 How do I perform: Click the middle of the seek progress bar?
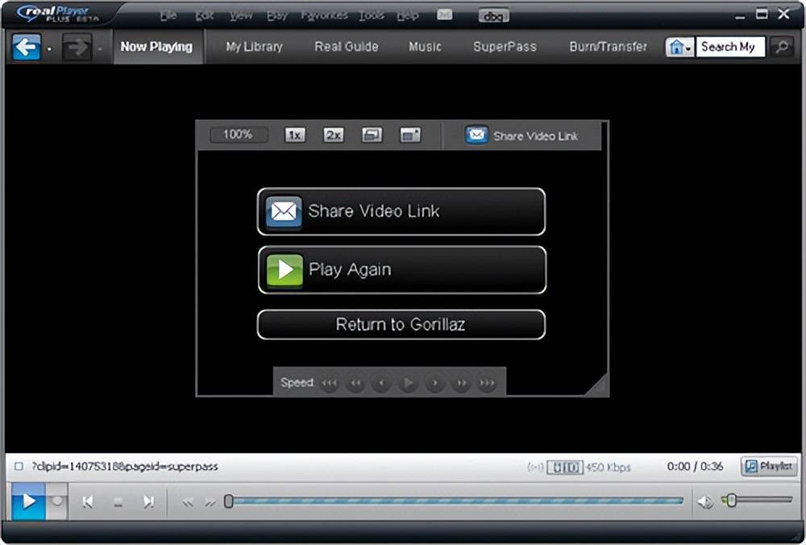pyautogui.click(x=455, y=501)
